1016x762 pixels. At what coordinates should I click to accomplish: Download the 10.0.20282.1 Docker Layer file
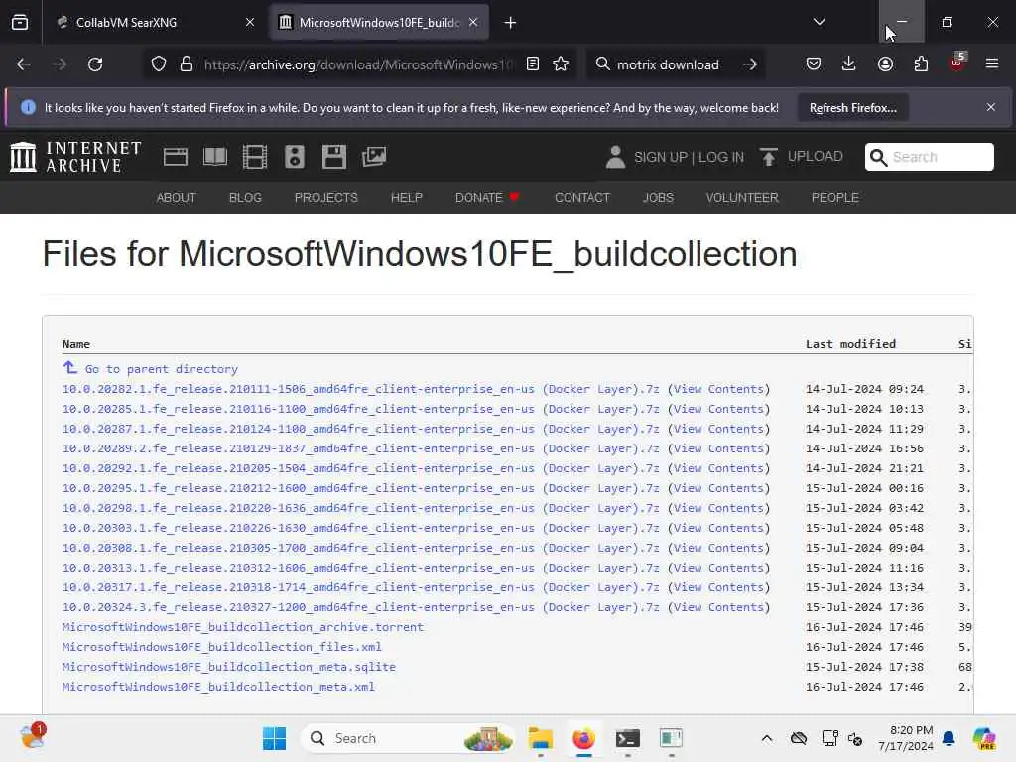coord(360,389)
